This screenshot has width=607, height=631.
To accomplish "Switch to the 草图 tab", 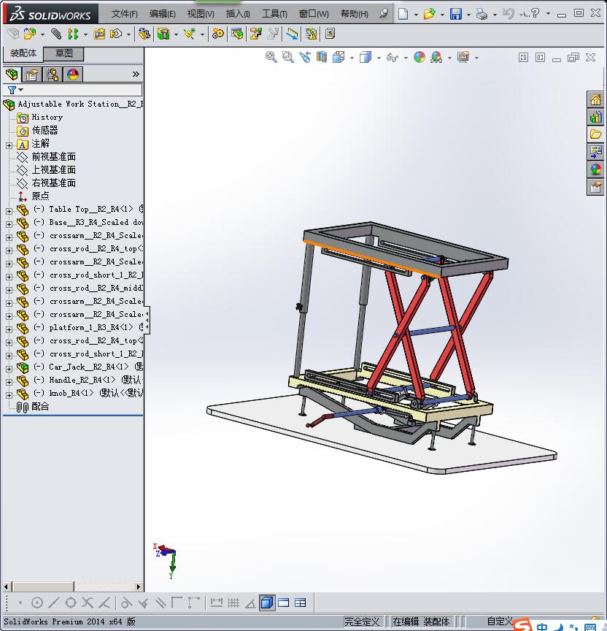I will click(x=63, y=53).
